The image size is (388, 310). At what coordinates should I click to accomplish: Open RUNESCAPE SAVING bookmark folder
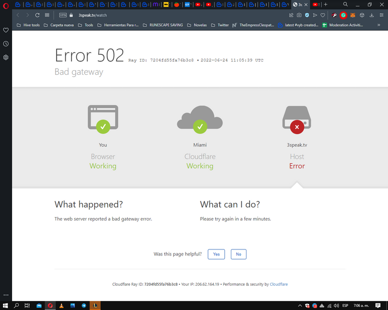[x=163, y=25]
